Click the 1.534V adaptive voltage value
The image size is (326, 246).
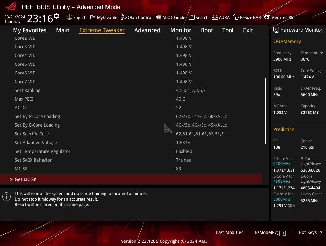coord(183,143)
